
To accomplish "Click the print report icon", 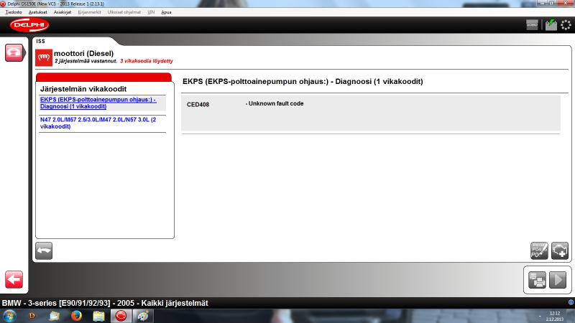I will 537,280.
